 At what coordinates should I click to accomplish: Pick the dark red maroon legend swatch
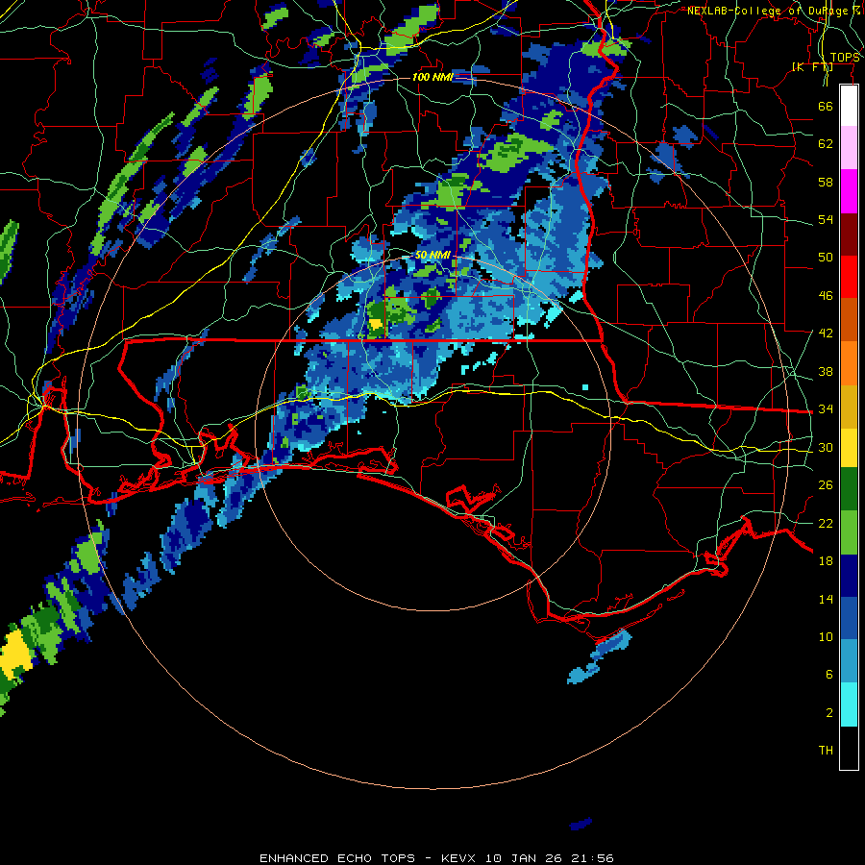point(849,235)
